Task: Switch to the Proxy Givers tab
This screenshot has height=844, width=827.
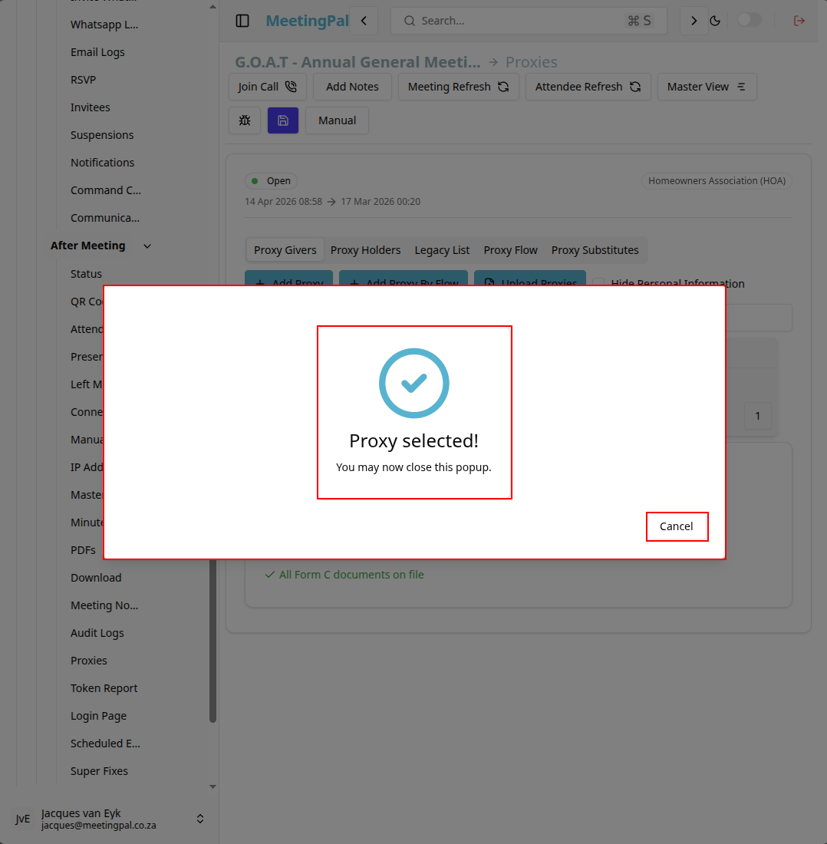Action: 285,250
